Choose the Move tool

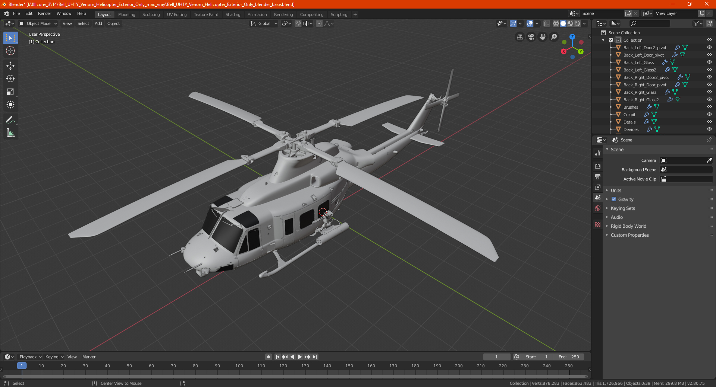10,66
